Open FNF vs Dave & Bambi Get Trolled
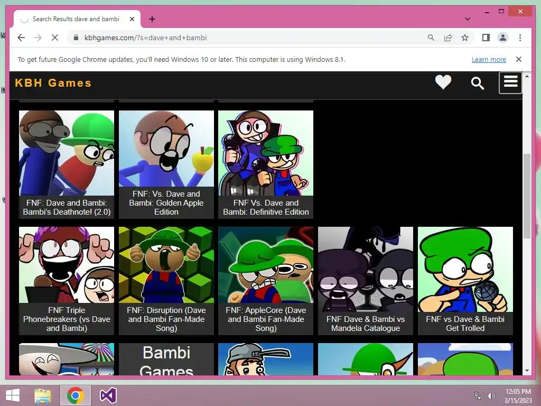The width and height of the screenshot is (541, 406). [465, 281]
